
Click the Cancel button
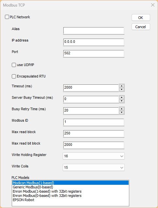141,27
